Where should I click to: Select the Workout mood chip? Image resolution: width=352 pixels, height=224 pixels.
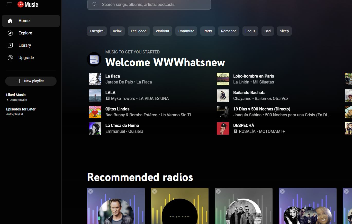point(163,31)
